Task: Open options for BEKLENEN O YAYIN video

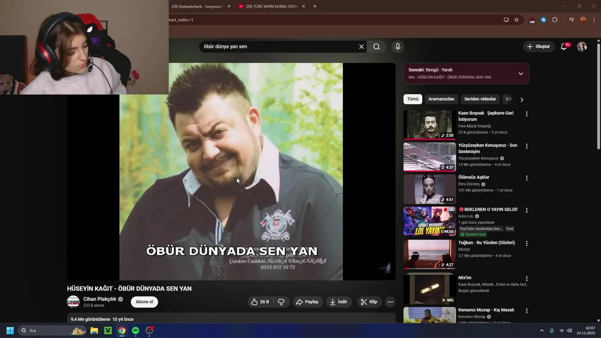Action: (x=526, y=210)
